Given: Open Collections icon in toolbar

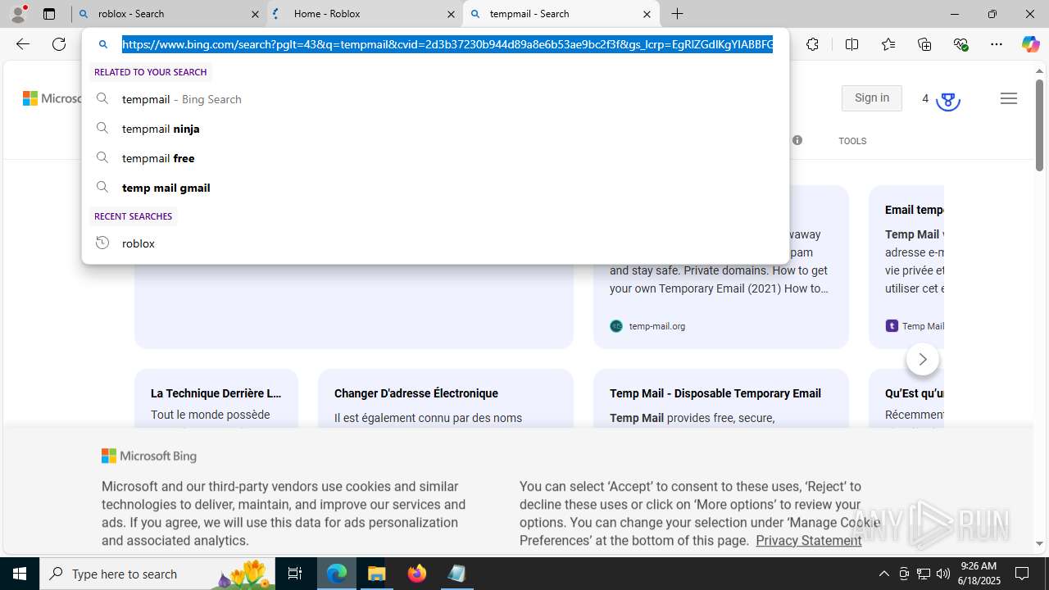Looking at the screenshot, I should [x=924, y=44].
